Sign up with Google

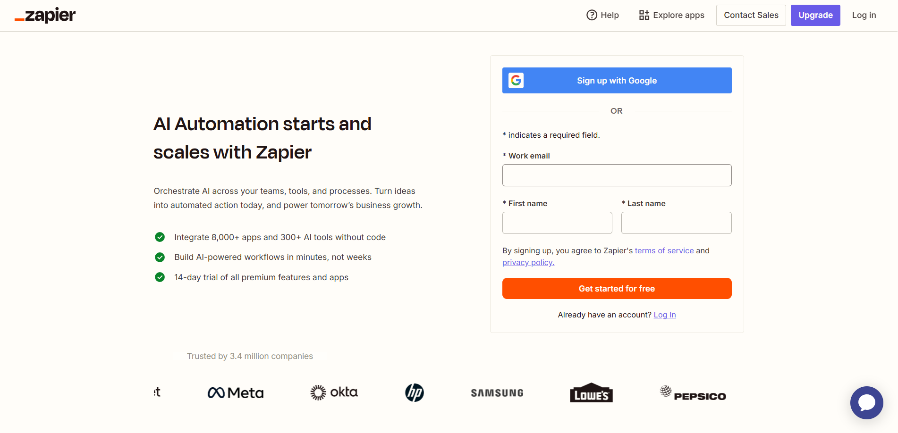pos(617,81)
